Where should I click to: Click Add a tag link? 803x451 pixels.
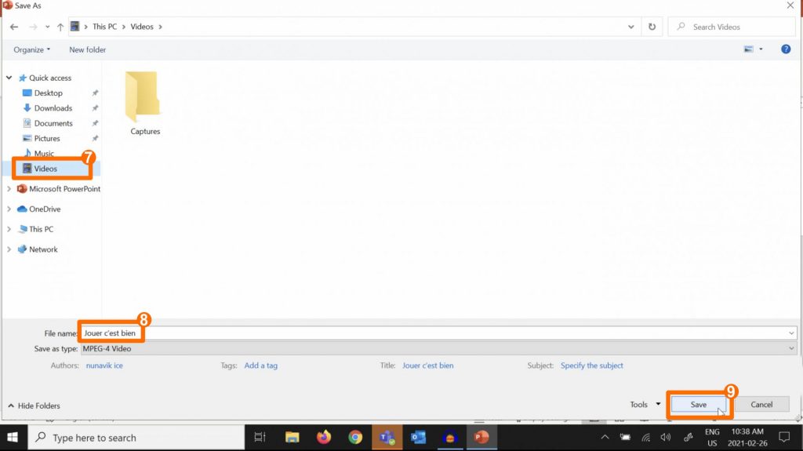click(260, 366)
